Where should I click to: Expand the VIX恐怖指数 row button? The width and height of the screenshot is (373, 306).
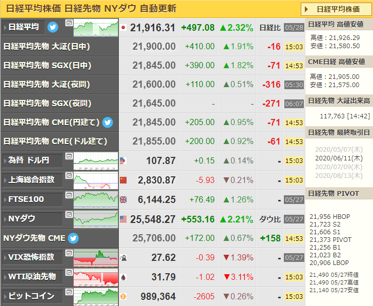[x=32, y=257]
